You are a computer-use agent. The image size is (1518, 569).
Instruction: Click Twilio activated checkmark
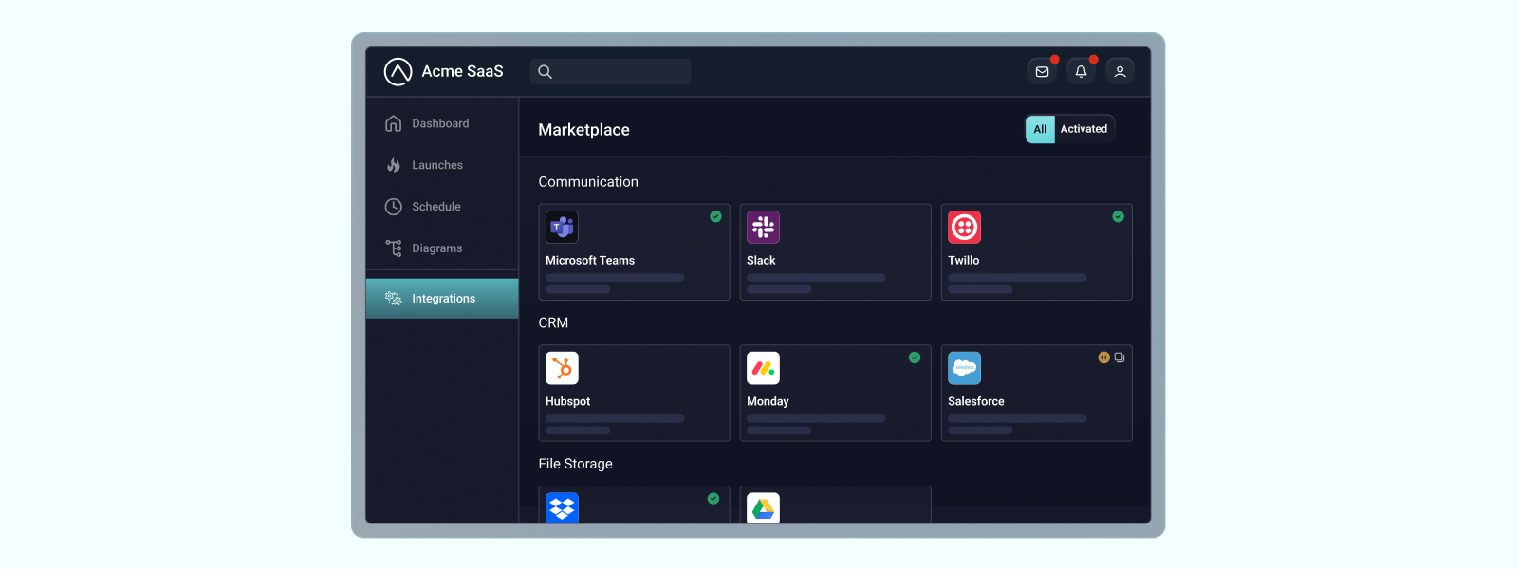[1118, 217]
